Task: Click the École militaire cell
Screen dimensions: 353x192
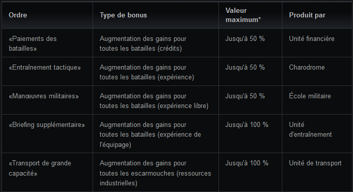Action: point(310,96)
